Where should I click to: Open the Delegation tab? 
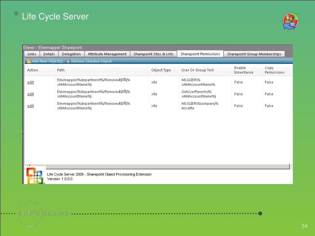pos(71,54)
